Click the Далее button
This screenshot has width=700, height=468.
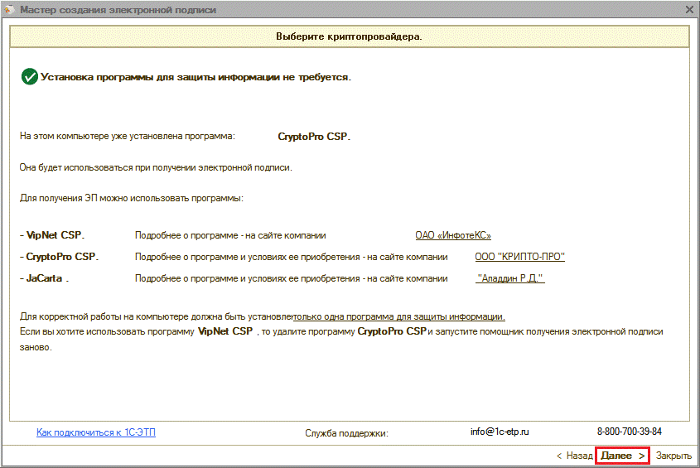[x=622, y=456]
